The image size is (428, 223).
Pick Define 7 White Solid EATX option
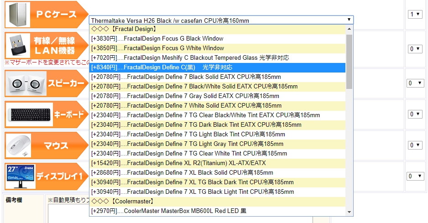pos(217,105)
